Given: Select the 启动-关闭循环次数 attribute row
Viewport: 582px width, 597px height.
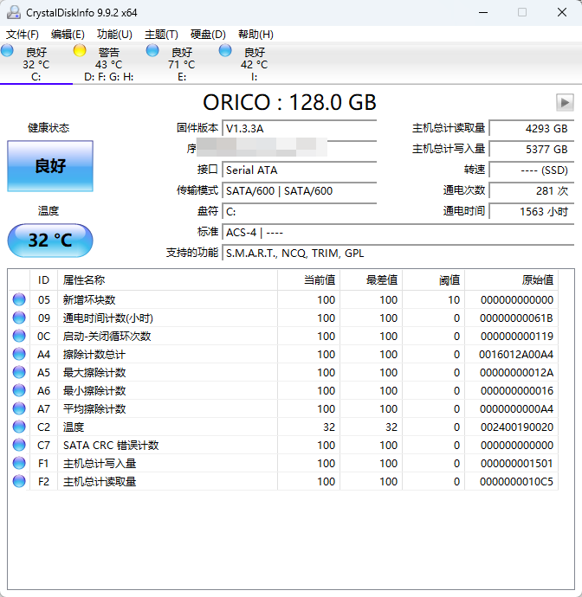Looking at the screenshot, I should point(283,337).
